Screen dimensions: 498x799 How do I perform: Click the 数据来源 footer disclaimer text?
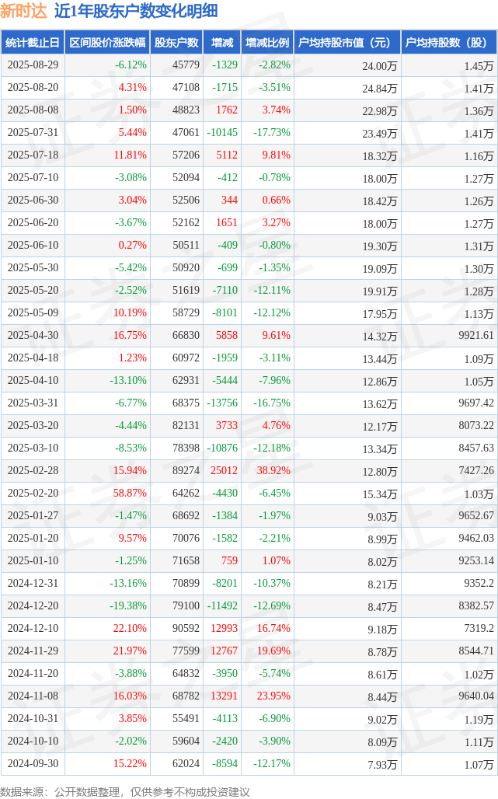point(125,792)
